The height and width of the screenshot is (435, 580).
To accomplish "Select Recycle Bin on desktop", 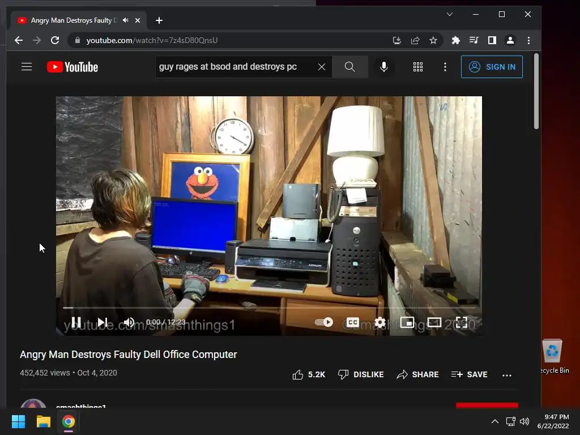I will tap(553, 357).
